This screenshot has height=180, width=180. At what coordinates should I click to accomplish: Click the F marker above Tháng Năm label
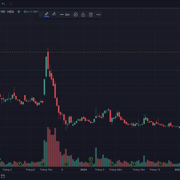(x=112, y=164)
